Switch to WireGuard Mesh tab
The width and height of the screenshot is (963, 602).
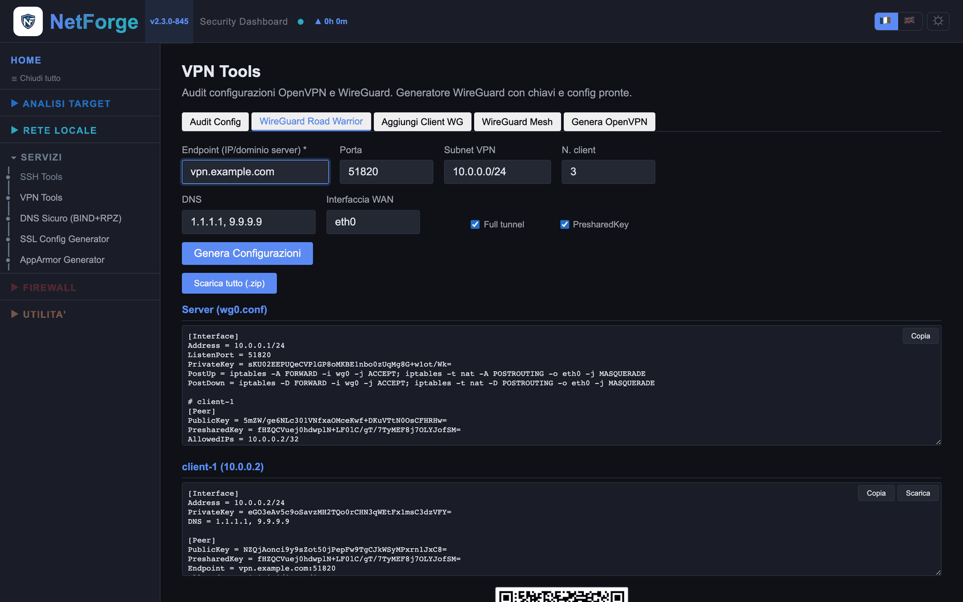coord(517,122)
